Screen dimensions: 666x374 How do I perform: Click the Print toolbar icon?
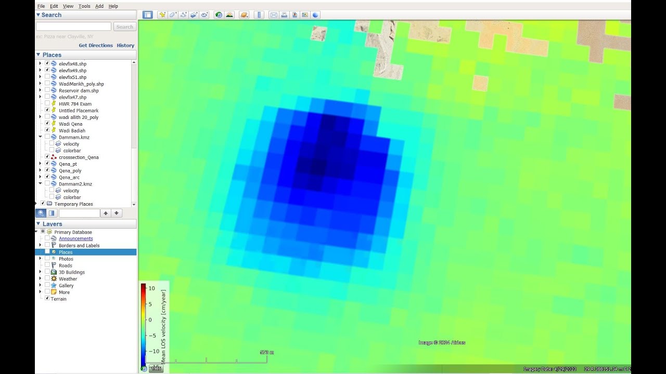(284, 15)
